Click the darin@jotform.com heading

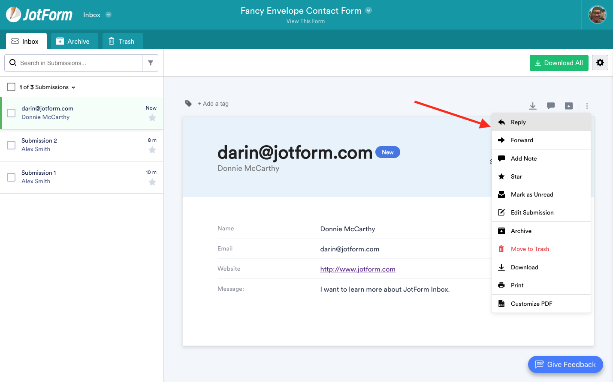pos(295,152)
